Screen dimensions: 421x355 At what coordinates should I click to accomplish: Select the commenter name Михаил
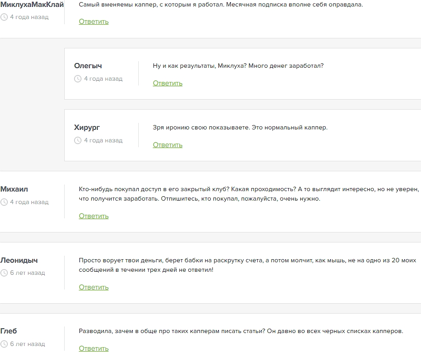coord(14,189)
